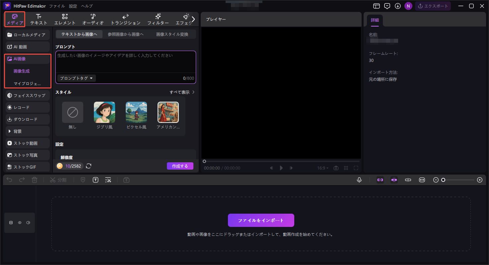Open the user account avatar N
This screenshot has height=265, width=489.
pyautogui.click(x=408, y=6)
